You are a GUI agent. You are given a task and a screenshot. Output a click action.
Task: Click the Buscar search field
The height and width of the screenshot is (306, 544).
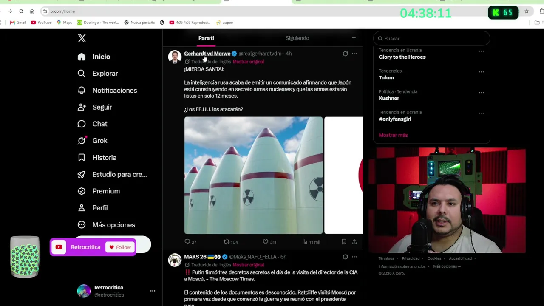pos(431,39)
